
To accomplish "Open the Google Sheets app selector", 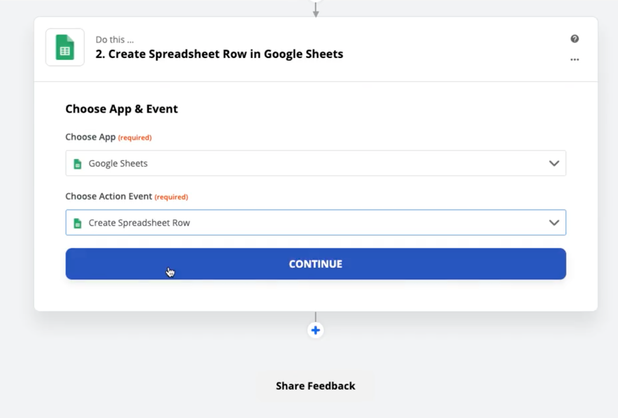I will click(x=316, y=163).
